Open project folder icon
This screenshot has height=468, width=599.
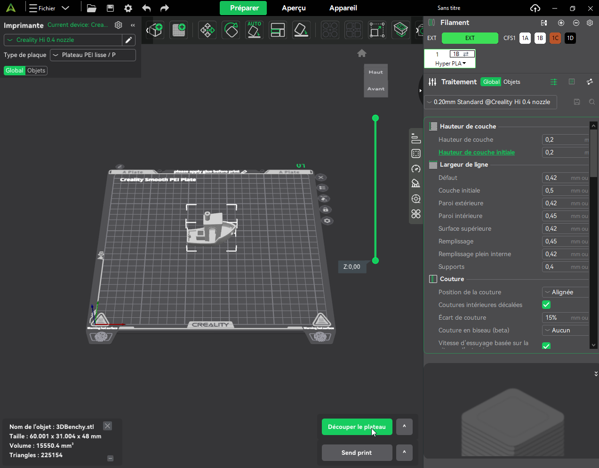pyautogui.click(x=92, y=8)
